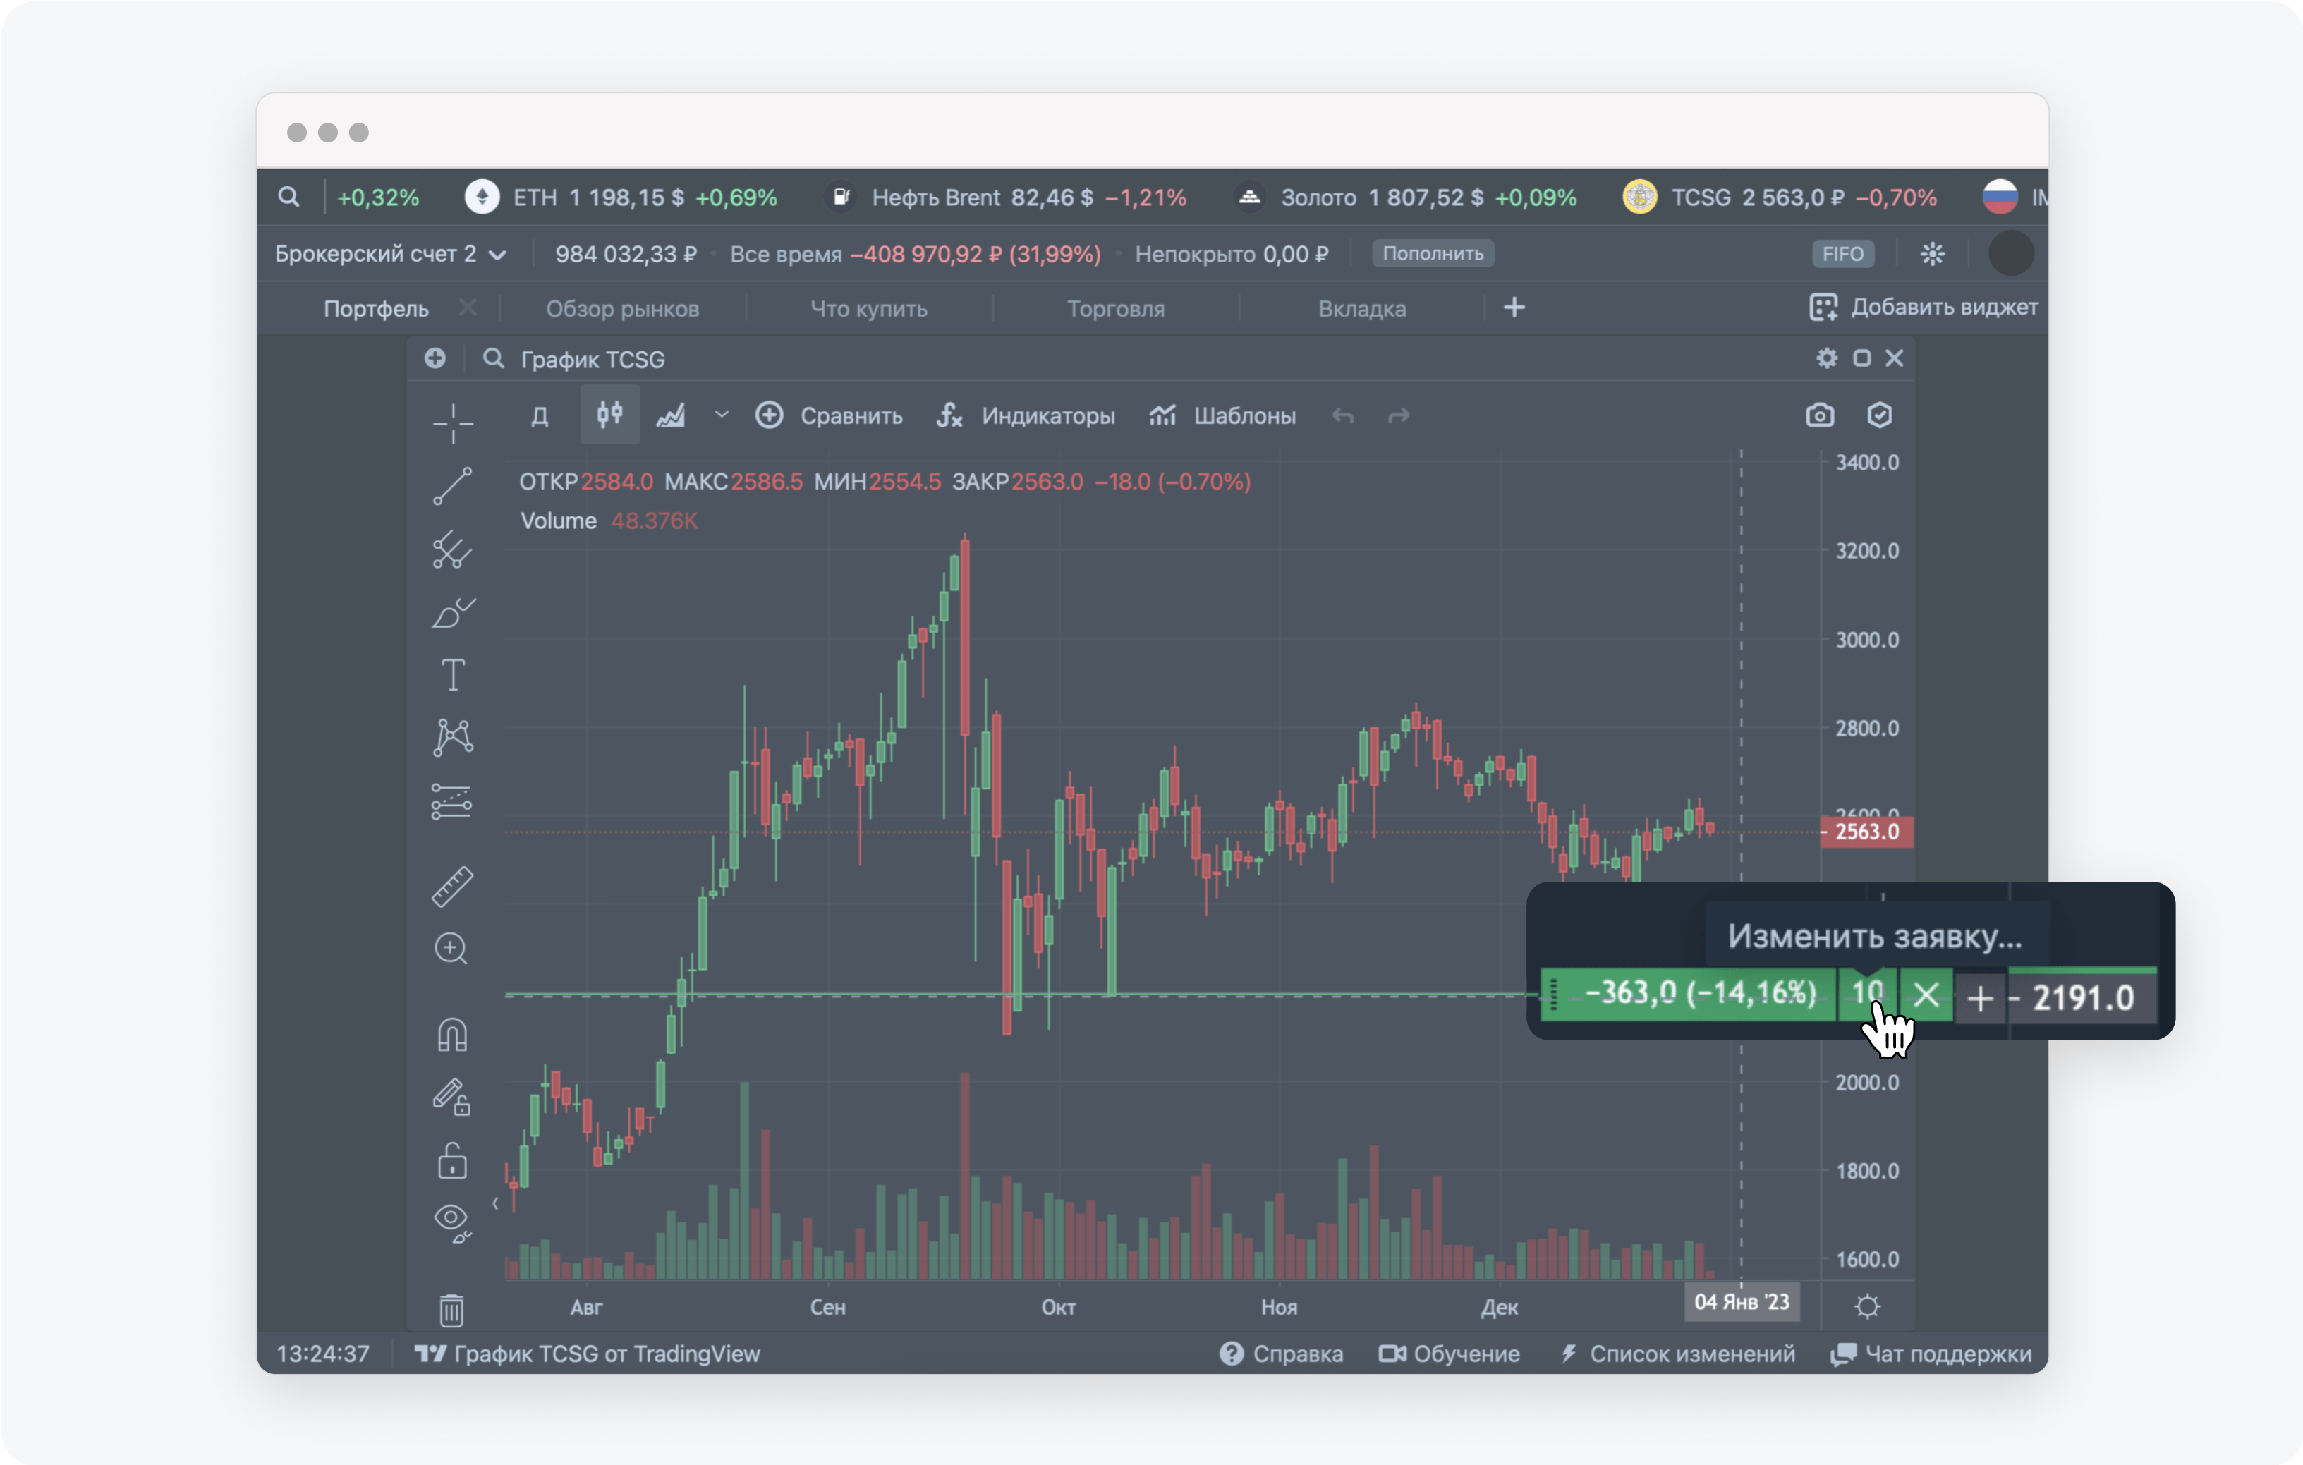Toggle stay in drawing mode
The image size is (2303, 1465).
click(452, 1097)
